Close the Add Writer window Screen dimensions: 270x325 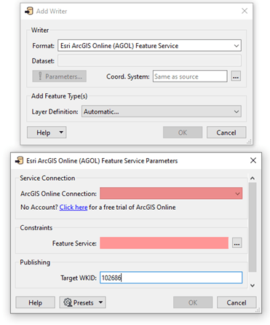(x=245, y=11)
